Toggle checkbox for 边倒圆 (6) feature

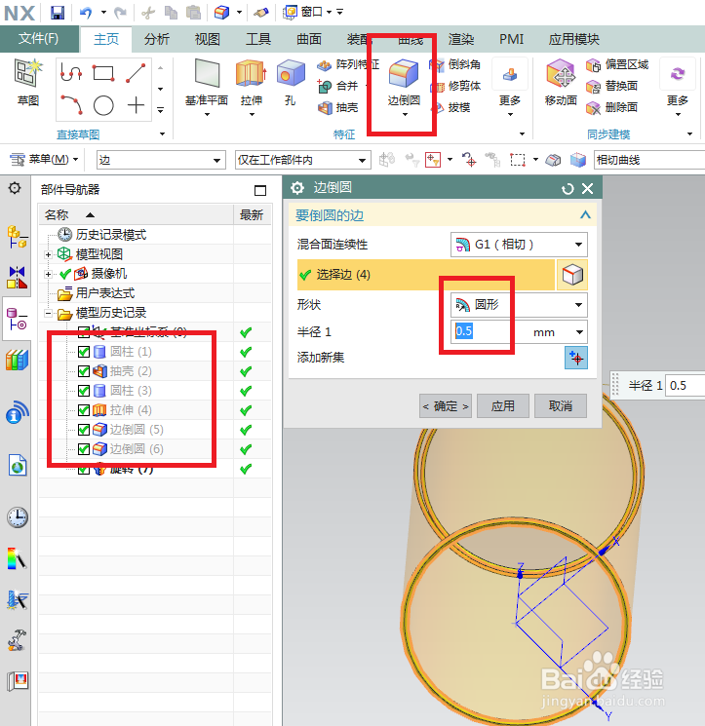[x=84, y=449]
